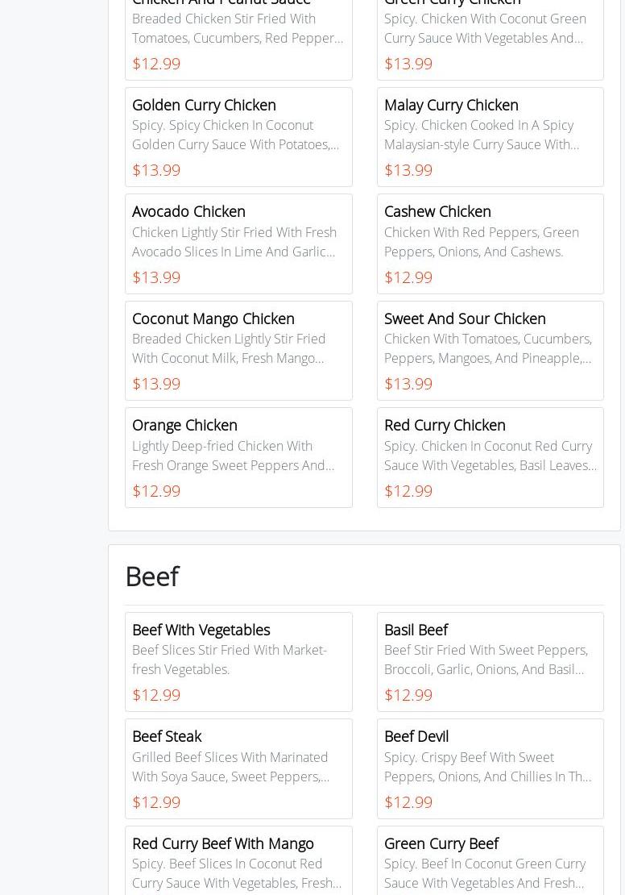The image size is (625, 895).
Task: Click the Beef section heading
Action: [151, 576]
